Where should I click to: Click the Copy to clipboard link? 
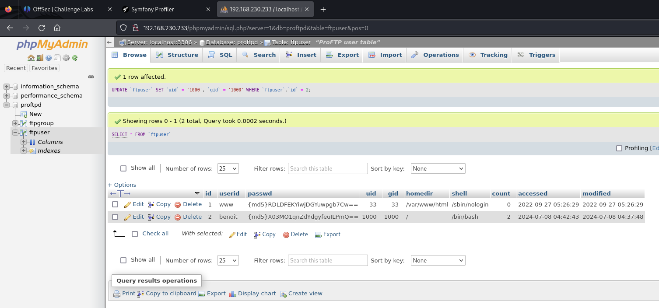(171, 294)
